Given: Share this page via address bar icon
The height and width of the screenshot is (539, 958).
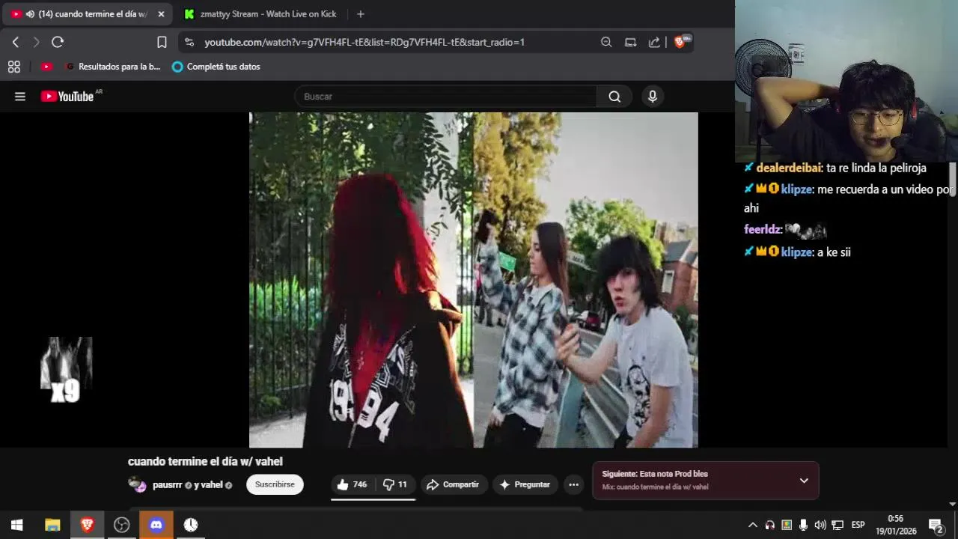Looking at the screenshot, I should pyautogui.click(x=654, y=42).
